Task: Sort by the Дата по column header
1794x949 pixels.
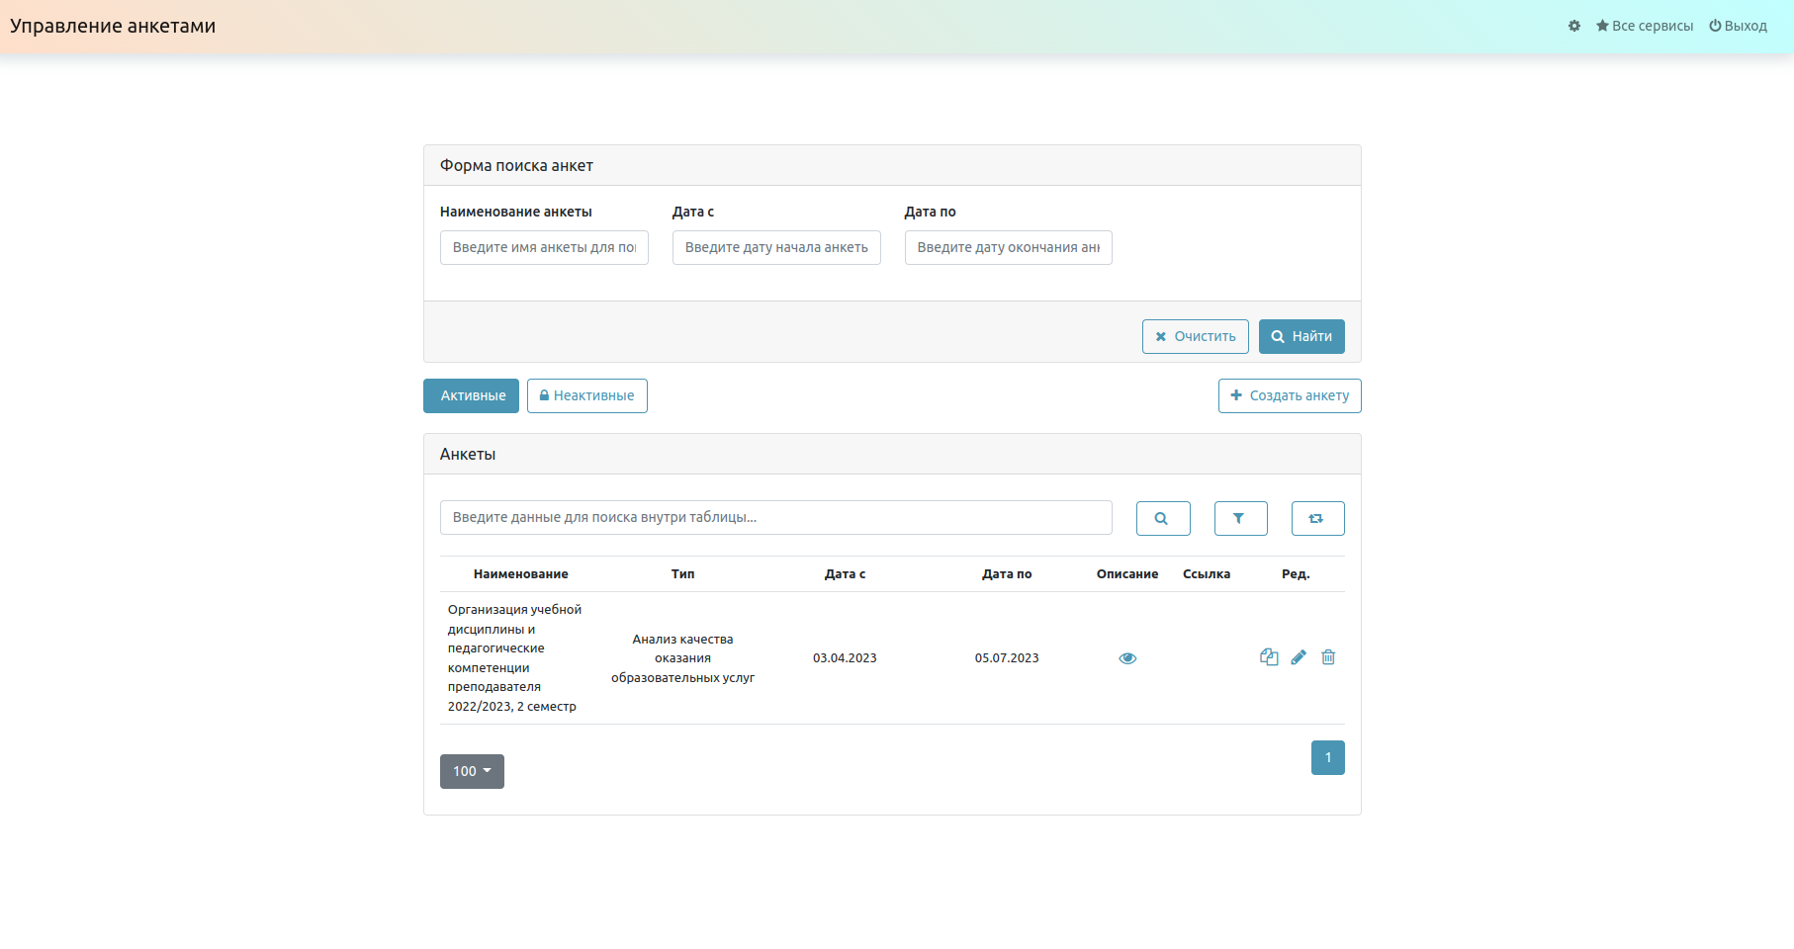Action: 1007,573
